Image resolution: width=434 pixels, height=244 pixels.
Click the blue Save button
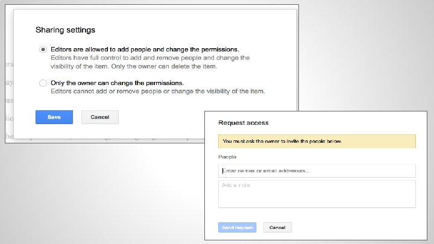pyautogui.click(x=54, y=117)
